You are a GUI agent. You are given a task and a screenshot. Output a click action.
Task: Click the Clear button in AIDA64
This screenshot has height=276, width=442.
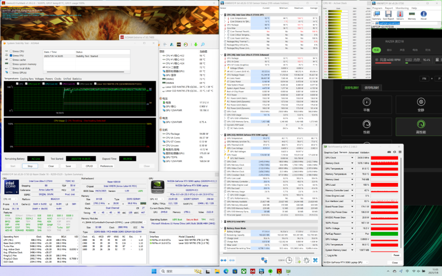tap(51, 166)
